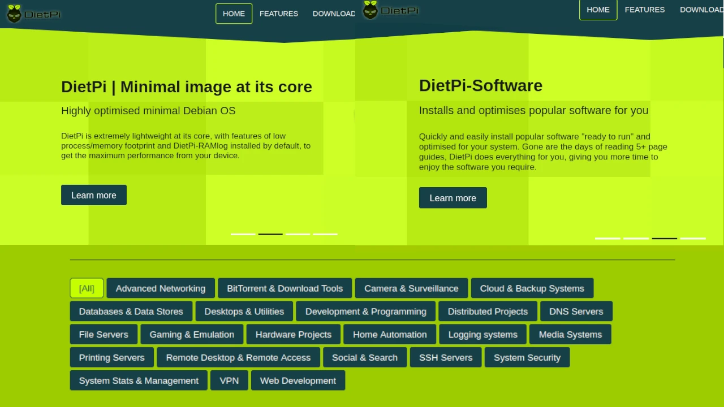Show Home Automation software
Image resolution: width=724 pixels, height=407 pixels.
pos(390,335)
